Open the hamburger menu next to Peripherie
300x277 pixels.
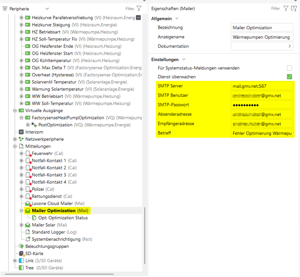click(6, 9)
